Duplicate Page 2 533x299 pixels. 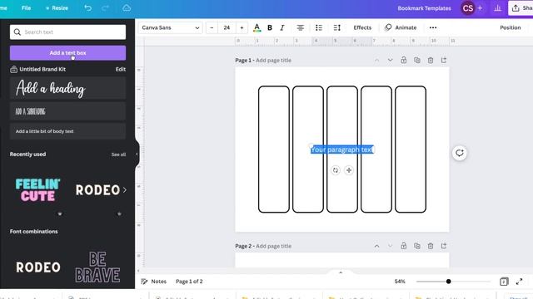point(417,246)
